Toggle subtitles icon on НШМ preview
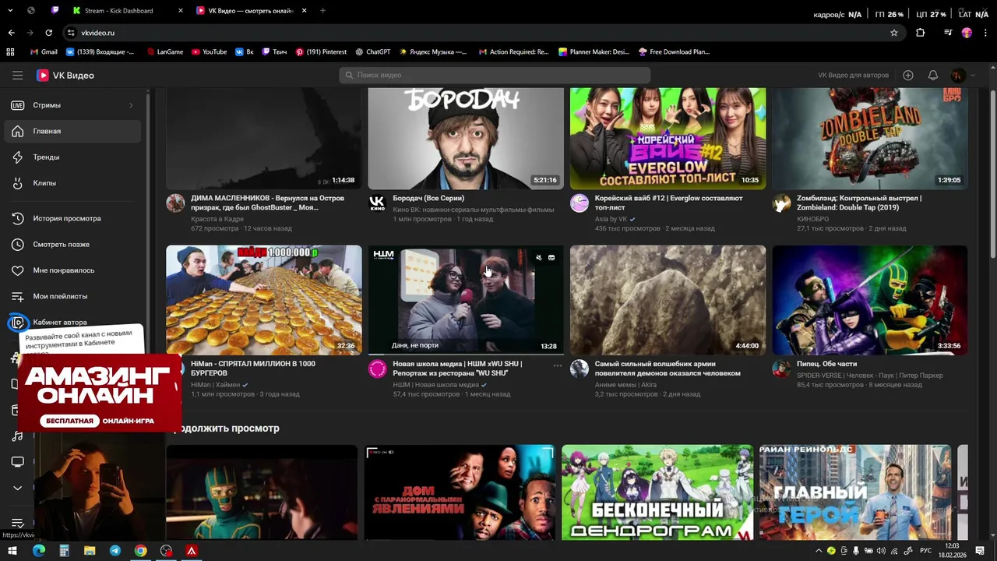The image size is (997, 561). 551,257
